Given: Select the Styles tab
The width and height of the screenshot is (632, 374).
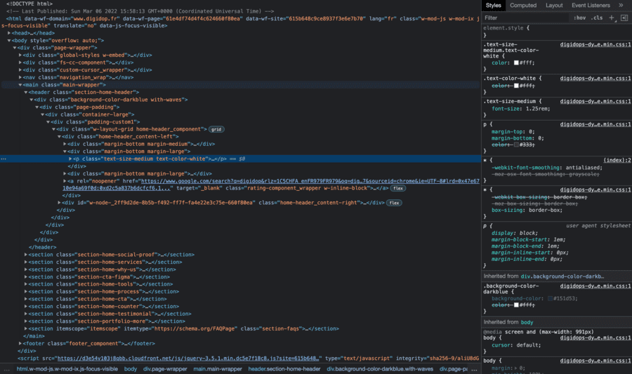Looking at the screenshot, I should click(x=494, y=5).
